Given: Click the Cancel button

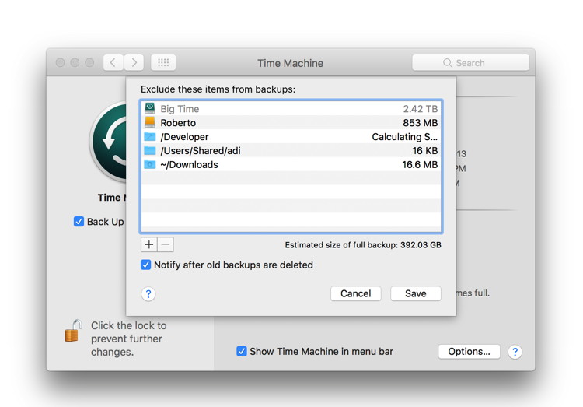Looking at the screenshot, I should click(x=356, y=293).
